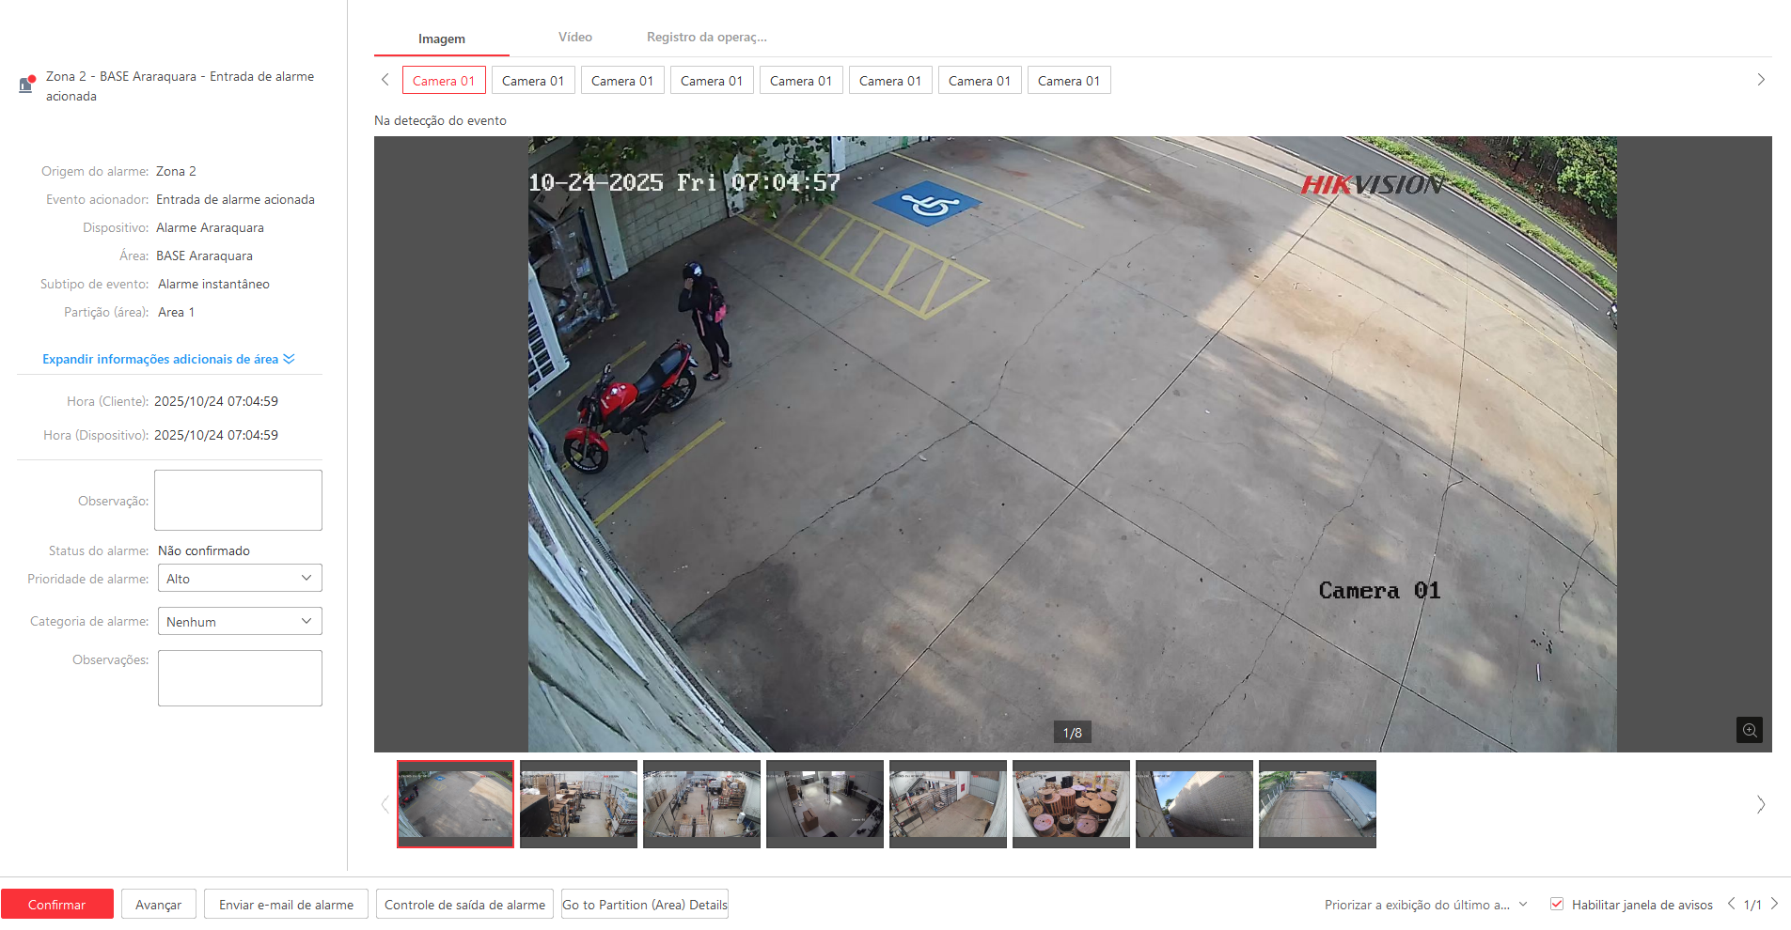This screenshot has height=930, width=1791.
Task: Toggle Habilitar janela de avisos checkbox
Action: (x=1557, y=904)
